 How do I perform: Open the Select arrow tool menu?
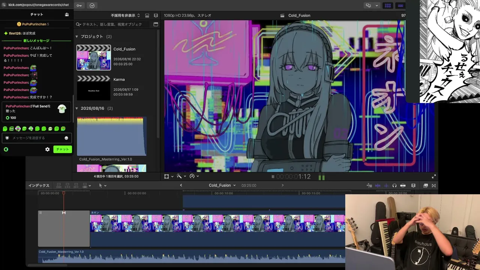click(102, 186)
